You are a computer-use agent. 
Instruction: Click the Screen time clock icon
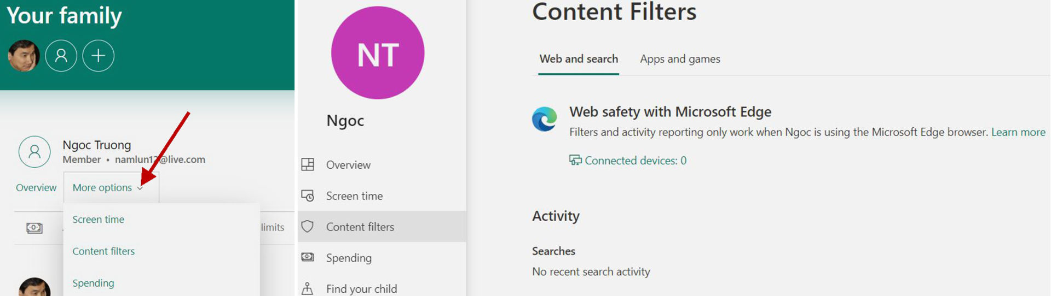[x=308, y=196]
